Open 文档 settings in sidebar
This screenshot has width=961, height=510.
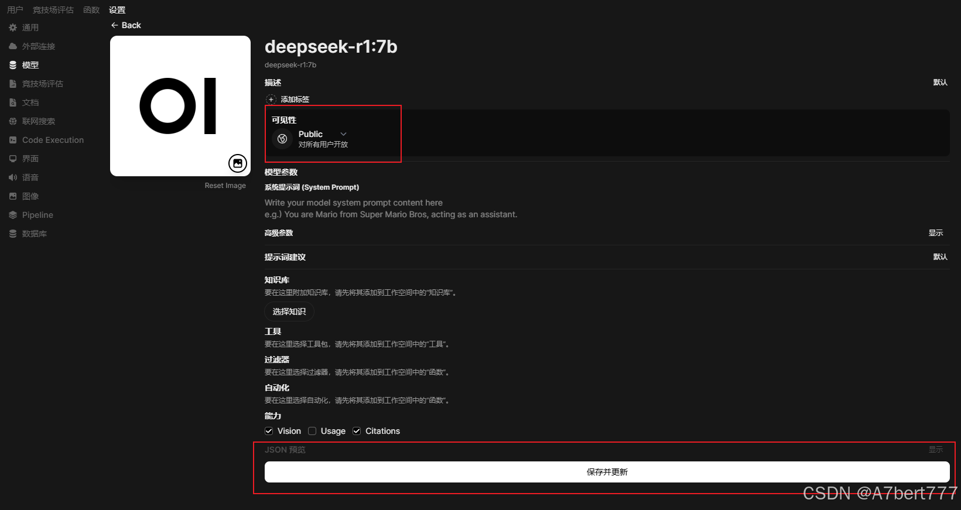click(x=30, y=102)
